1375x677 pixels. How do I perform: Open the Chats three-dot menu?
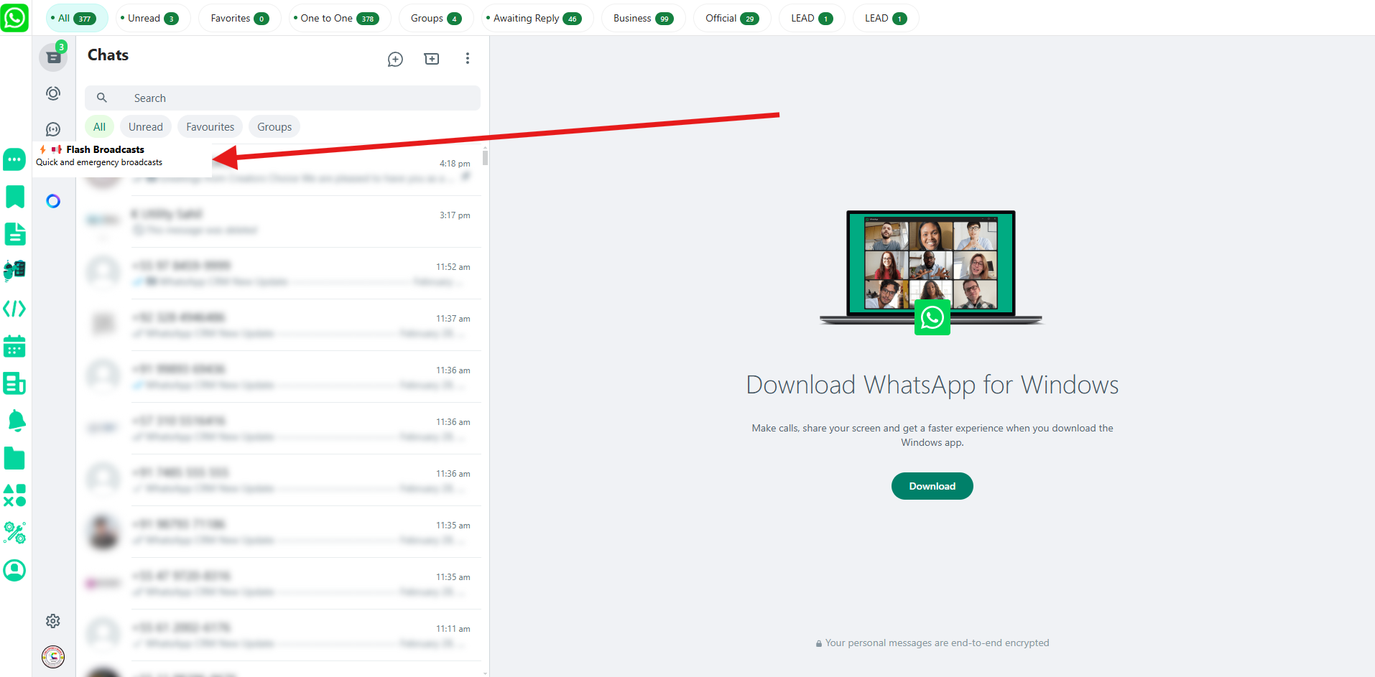tap(467, 59)
